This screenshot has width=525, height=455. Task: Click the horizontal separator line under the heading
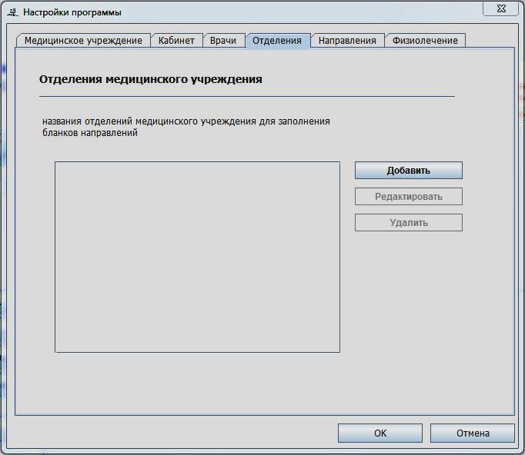click(x=246, y=96)
